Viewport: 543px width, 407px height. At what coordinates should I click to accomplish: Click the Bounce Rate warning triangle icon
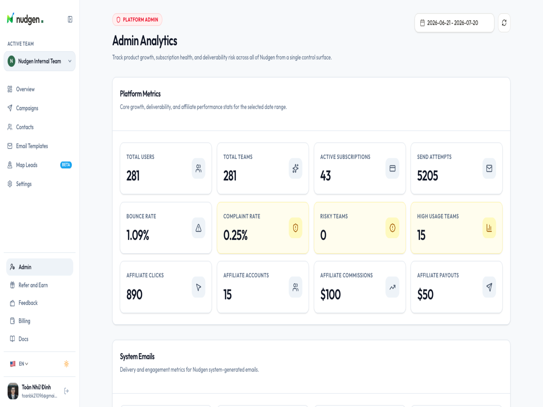(199, 228)
